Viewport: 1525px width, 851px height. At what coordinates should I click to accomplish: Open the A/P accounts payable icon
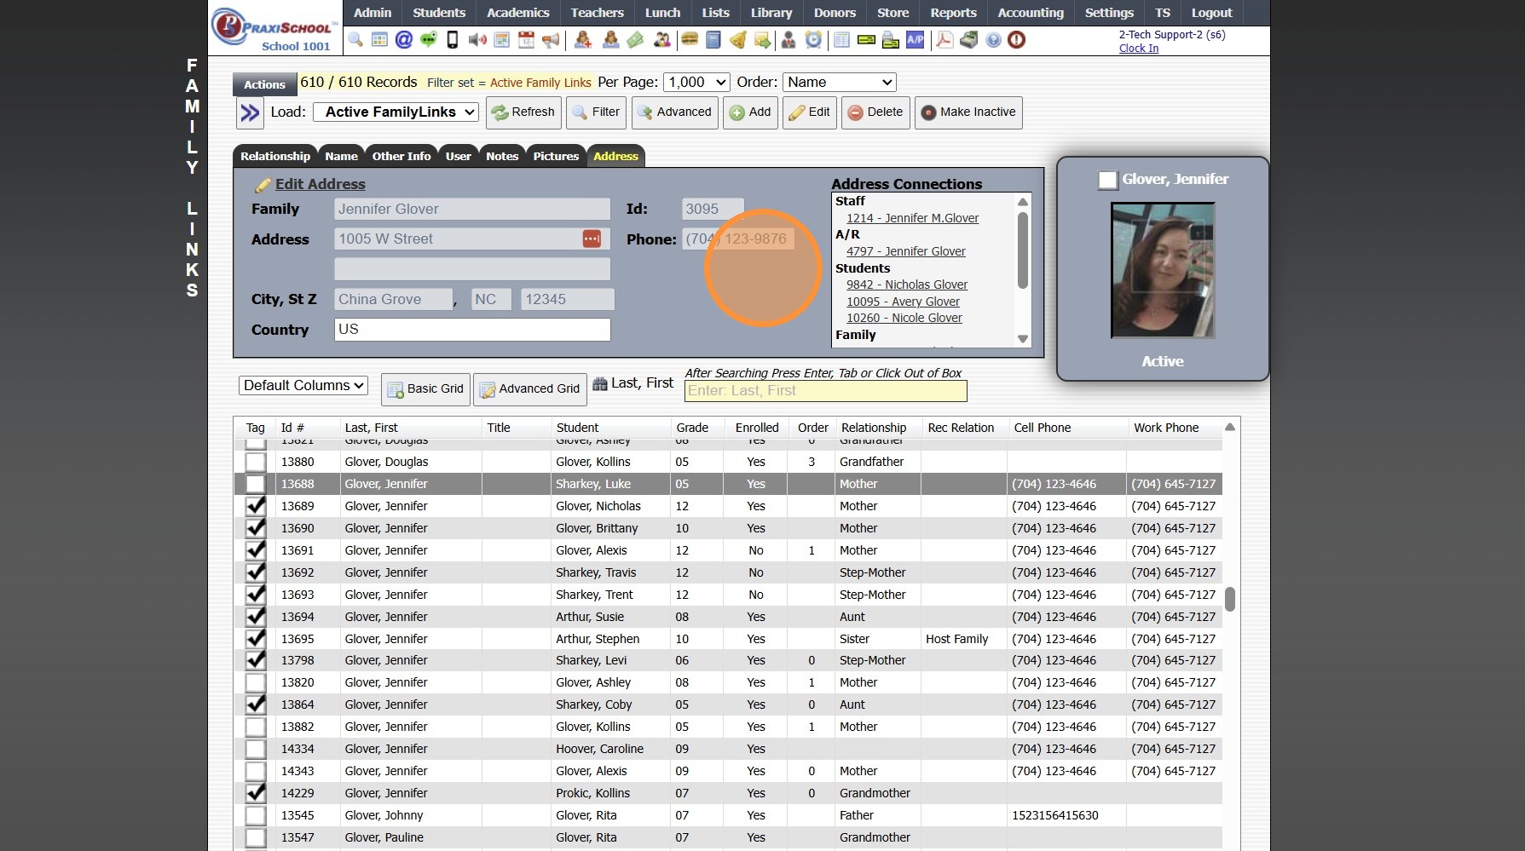click(915, 40)
